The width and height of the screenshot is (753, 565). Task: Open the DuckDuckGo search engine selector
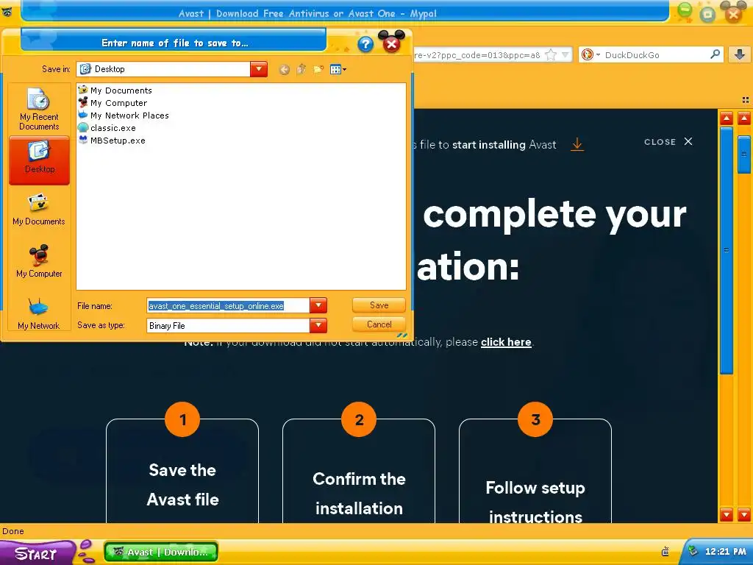click(x=590, y=54)
